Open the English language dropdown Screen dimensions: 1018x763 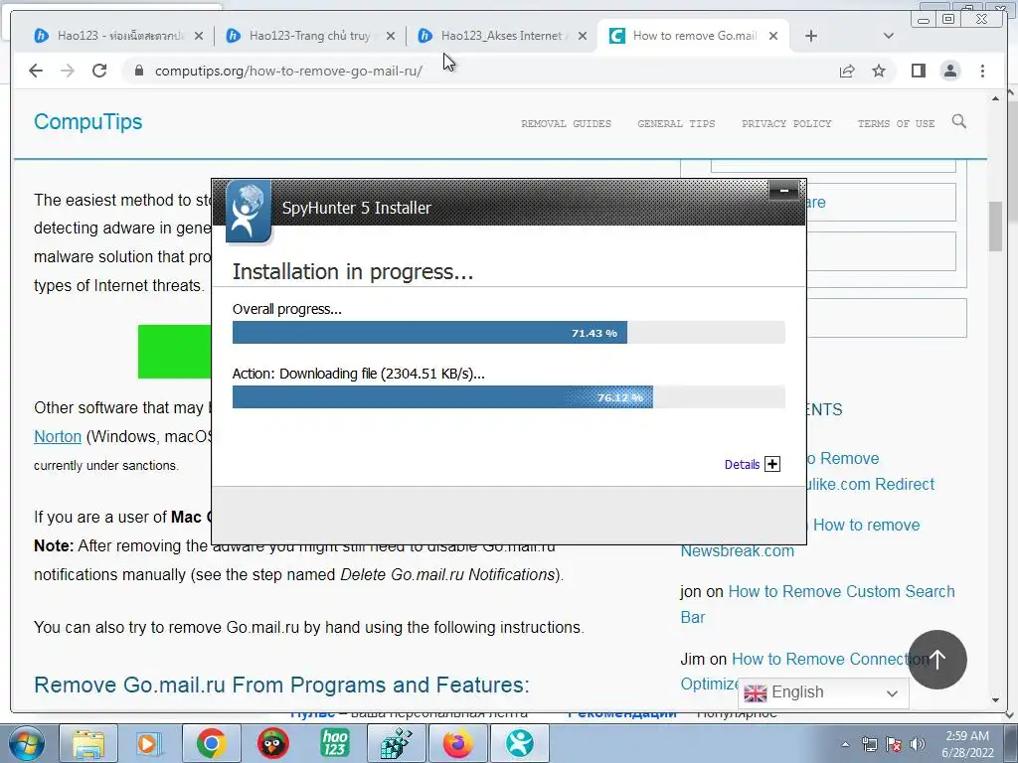pyautogui.click(x=823, y=692)
